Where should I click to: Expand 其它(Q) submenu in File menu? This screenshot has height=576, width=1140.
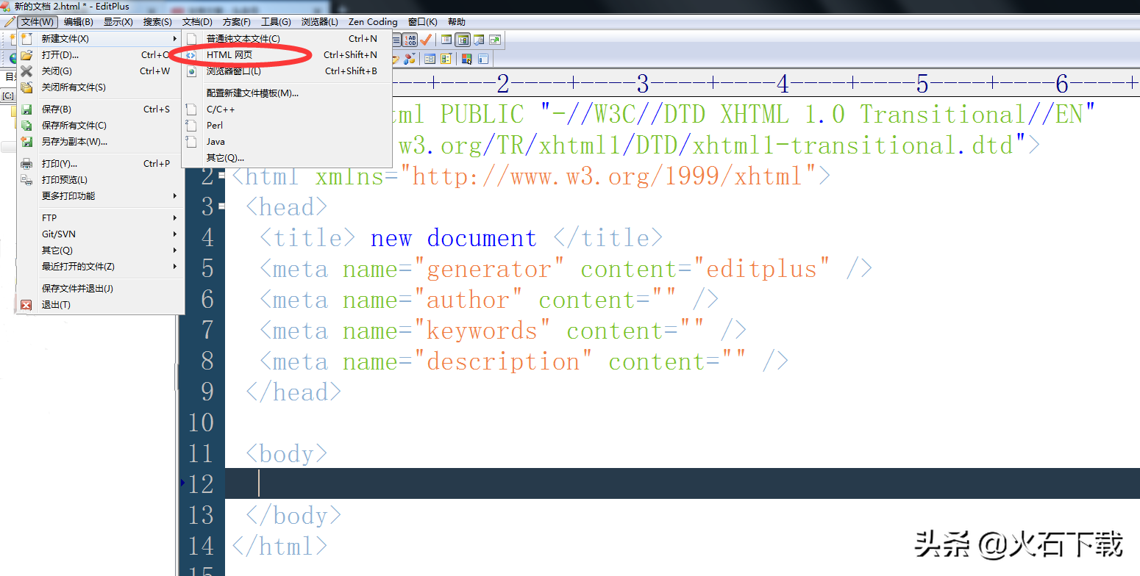[100, 251]
